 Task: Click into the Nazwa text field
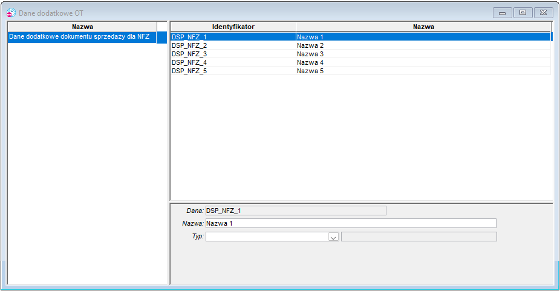click(x=351, y=223)
